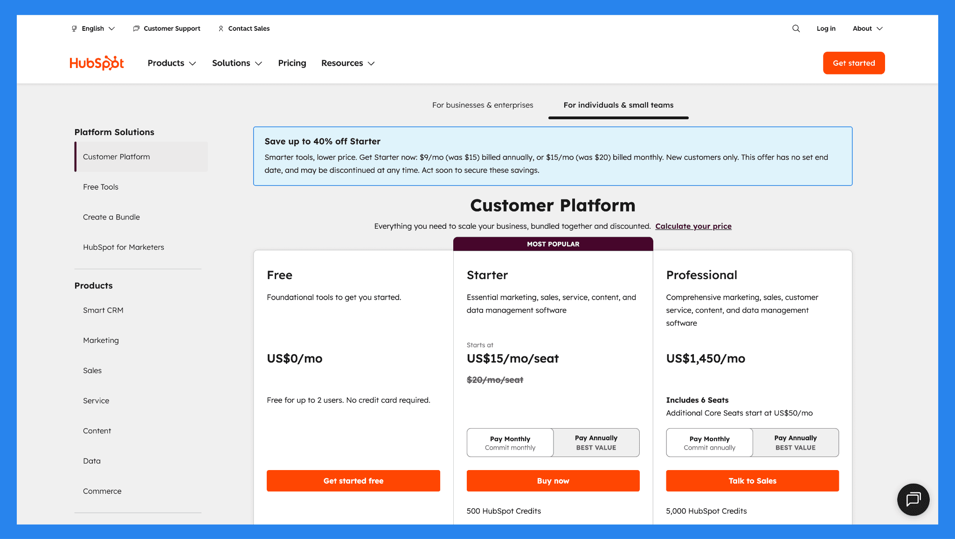Go to the Pricing page
Image resolution: width=955 pixels, height=539 pixels.
[292, 63]
